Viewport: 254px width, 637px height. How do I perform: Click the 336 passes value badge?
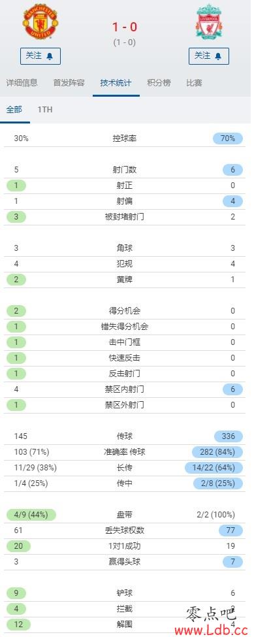tap(229, 436)
